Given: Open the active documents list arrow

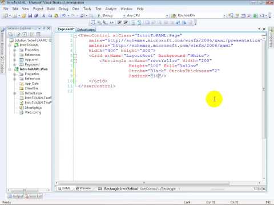Looking at the screenshot, I should coord(259,29).
